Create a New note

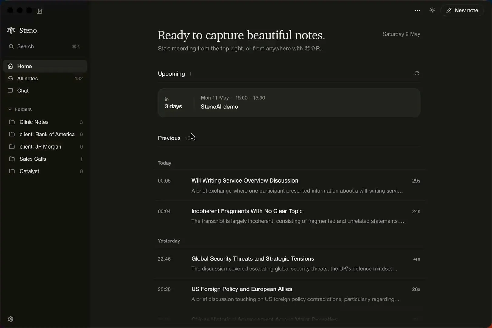tap(462, 10)
